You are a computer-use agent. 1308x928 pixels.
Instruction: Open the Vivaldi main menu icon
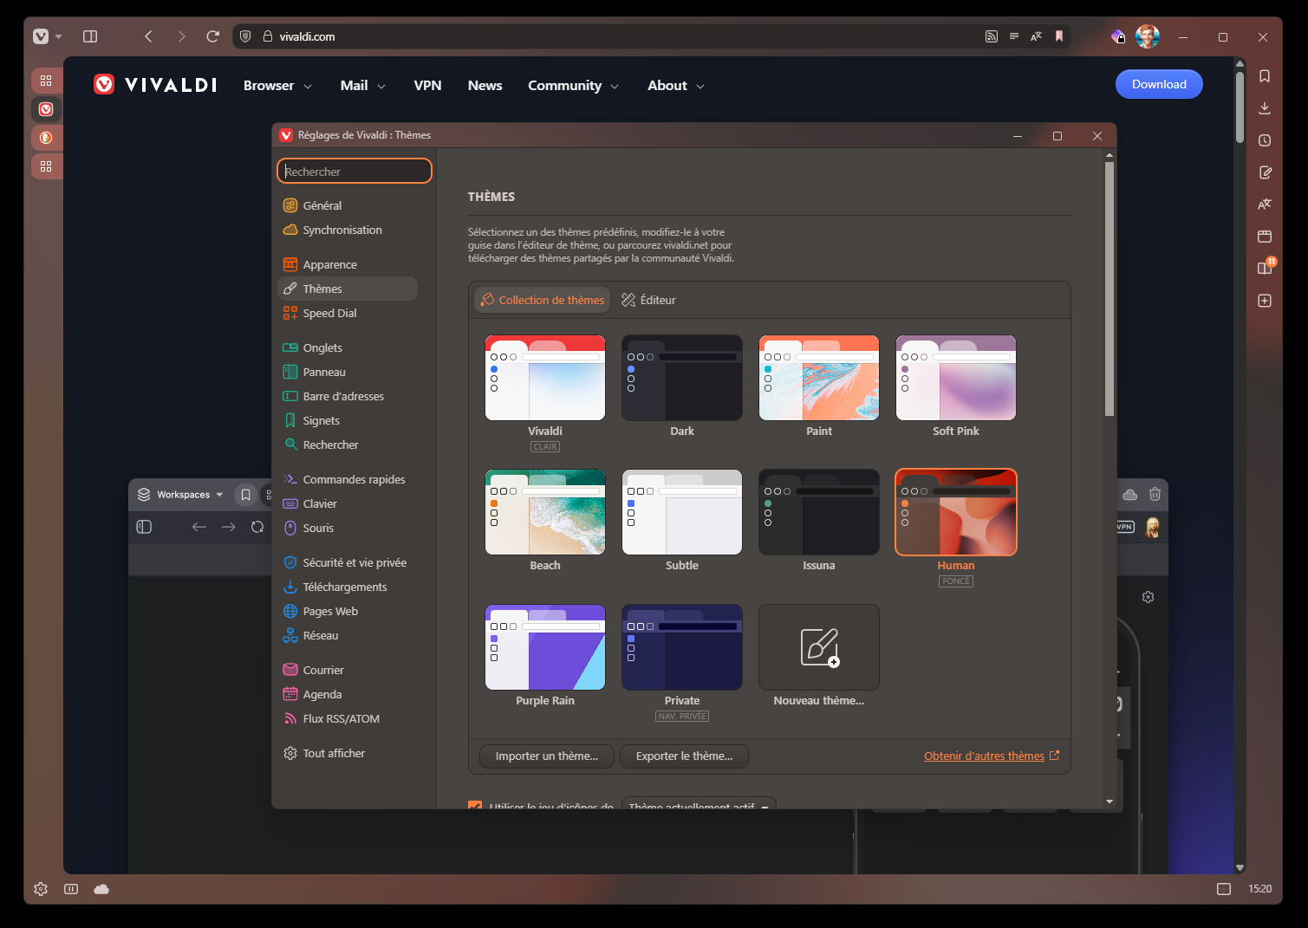(41, 36)
